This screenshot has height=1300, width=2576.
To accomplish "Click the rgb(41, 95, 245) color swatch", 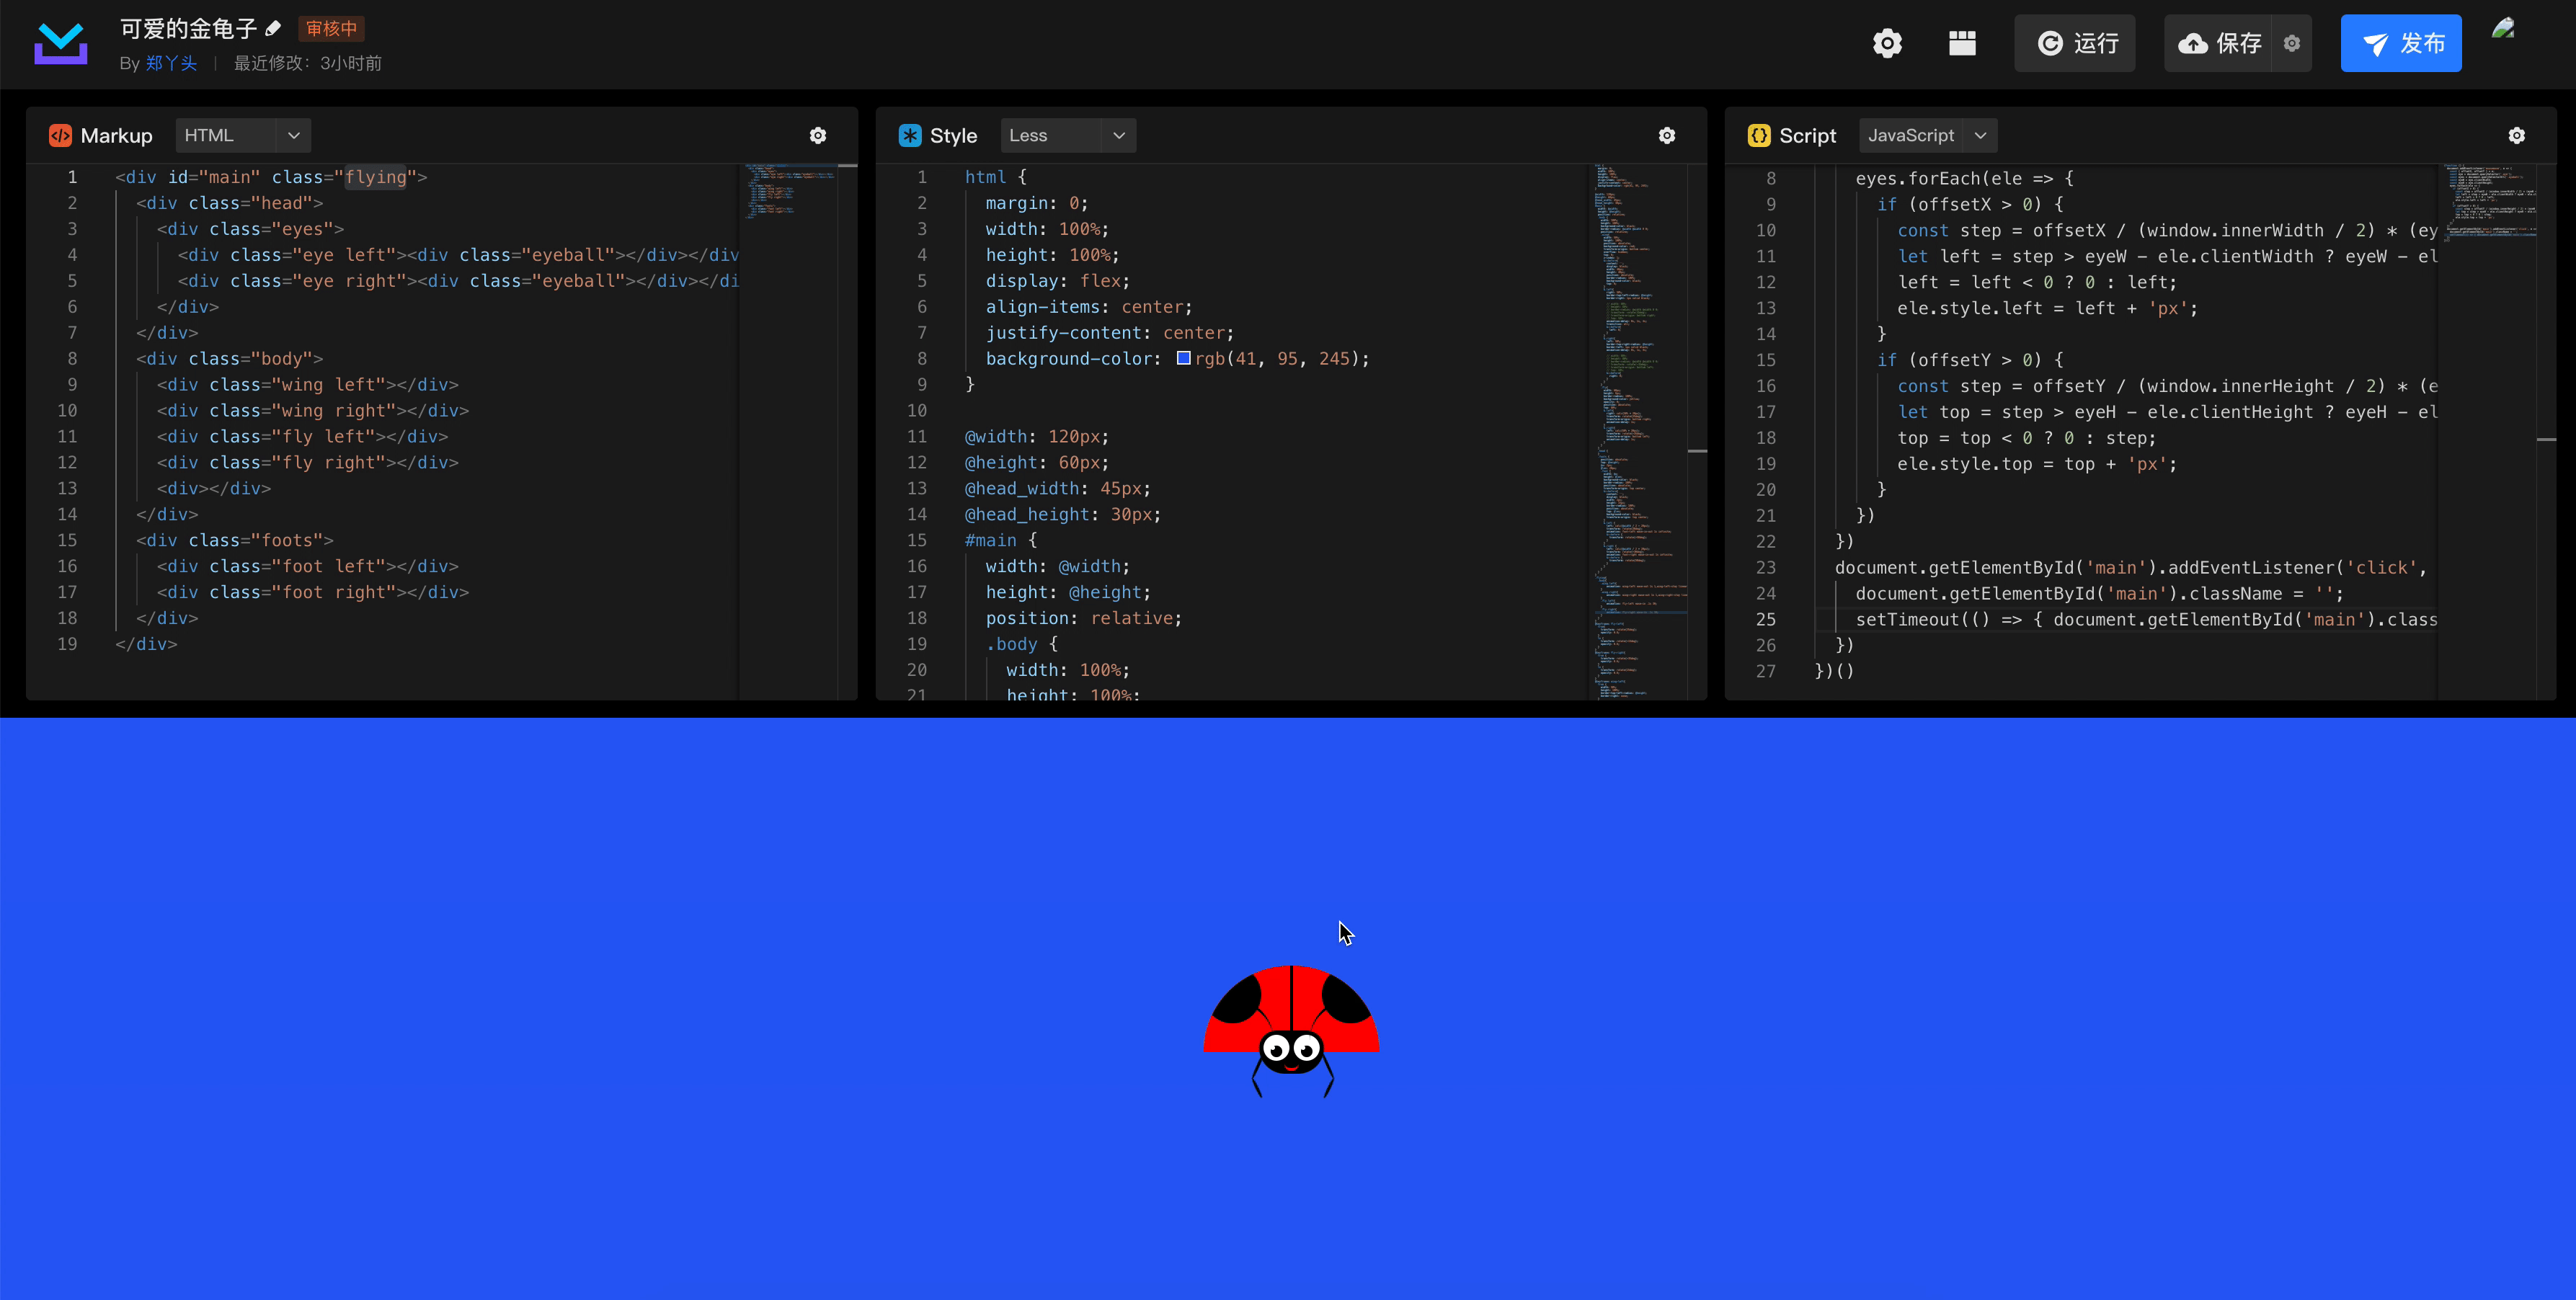I will [1183, 358].
